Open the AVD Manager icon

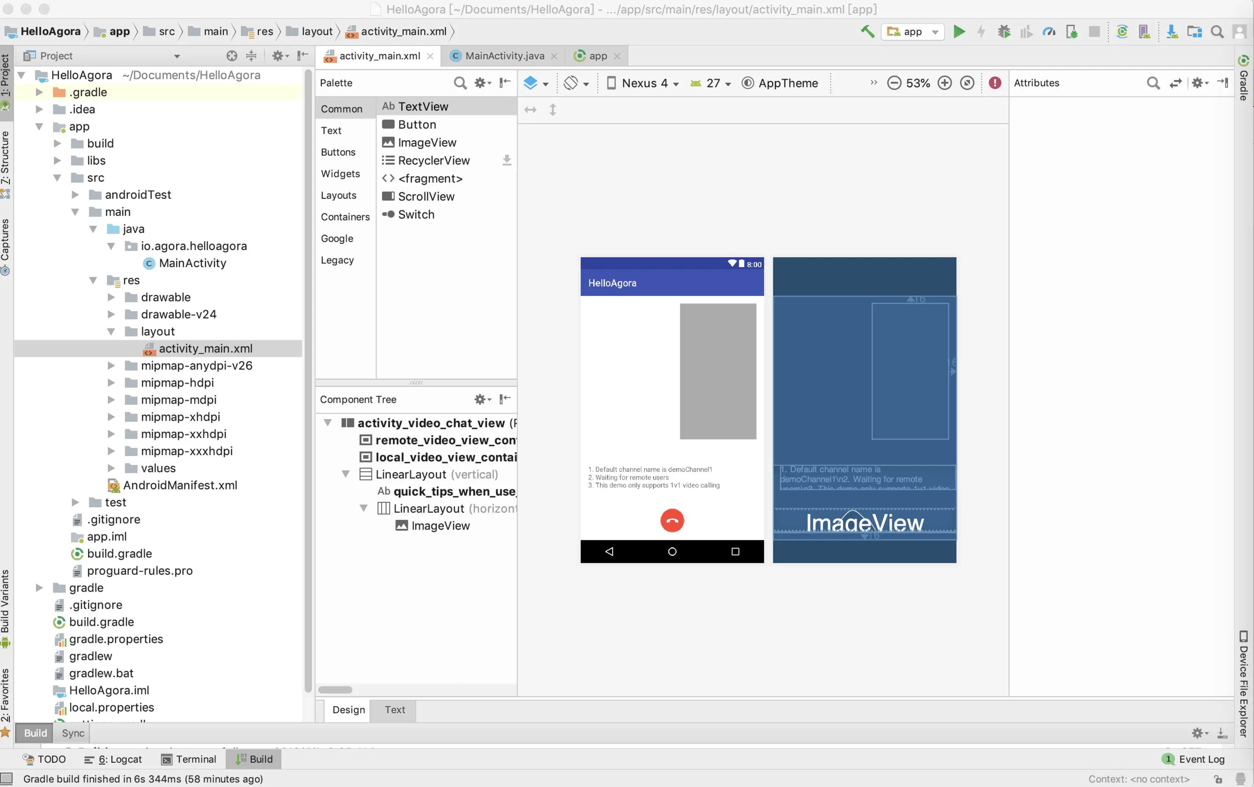(1144, 31)
